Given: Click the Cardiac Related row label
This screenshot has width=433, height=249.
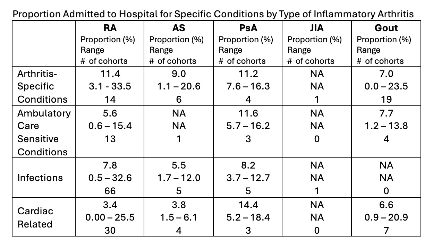Looking at the screenshot, I should 35,217.
